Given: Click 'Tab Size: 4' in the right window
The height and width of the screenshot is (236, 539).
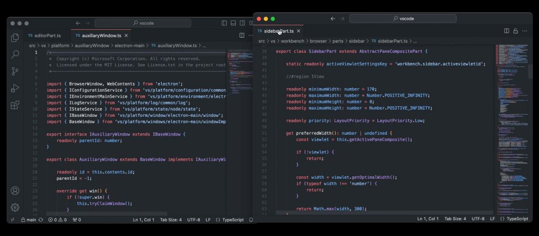Looking at the screenshot, I should tap(455, 219).
